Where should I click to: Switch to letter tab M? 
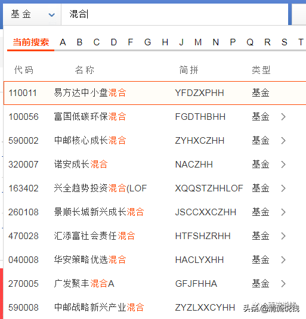(x=198, y=42)
